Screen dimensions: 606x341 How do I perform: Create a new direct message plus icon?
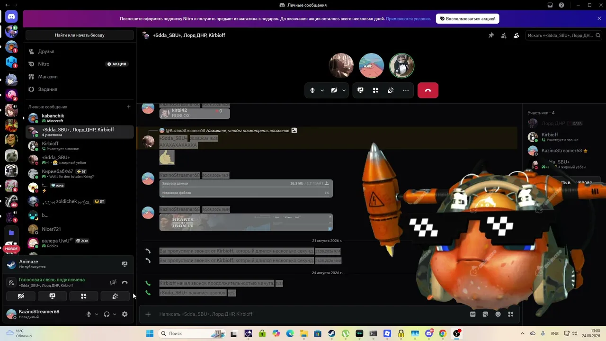click(x=128, y=107)
